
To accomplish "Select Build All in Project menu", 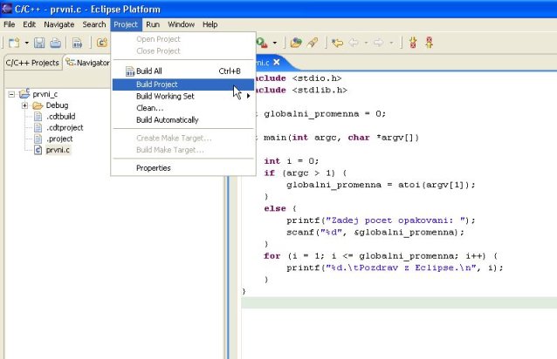I will tap(183, 71).
